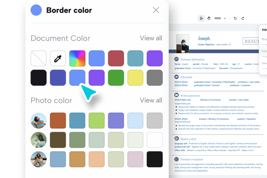Close the Border color panel
The height and width of the screenshot is (178, 267).
156,10
